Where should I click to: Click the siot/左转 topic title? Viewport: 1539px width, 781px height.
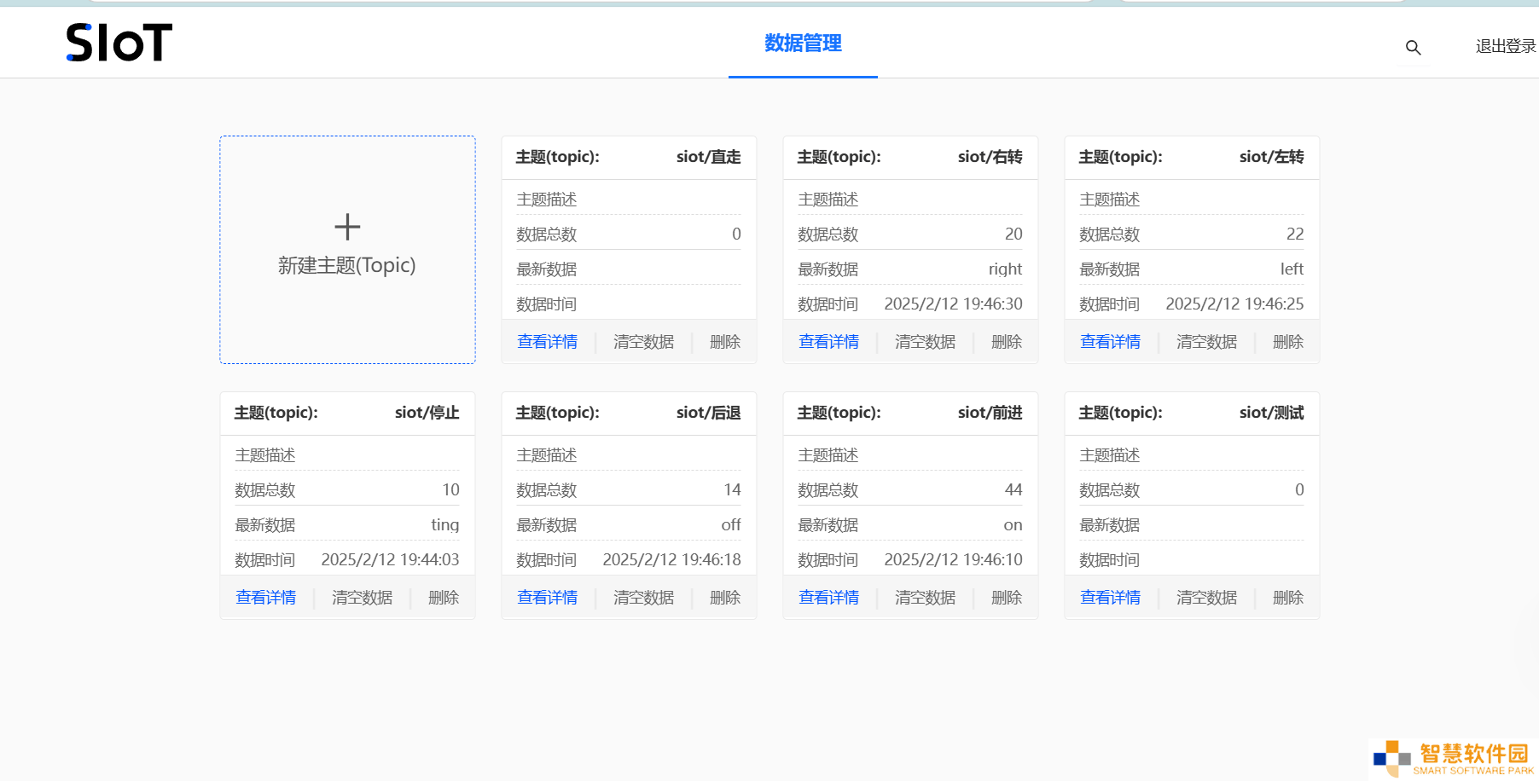(x=1271, y=157)
